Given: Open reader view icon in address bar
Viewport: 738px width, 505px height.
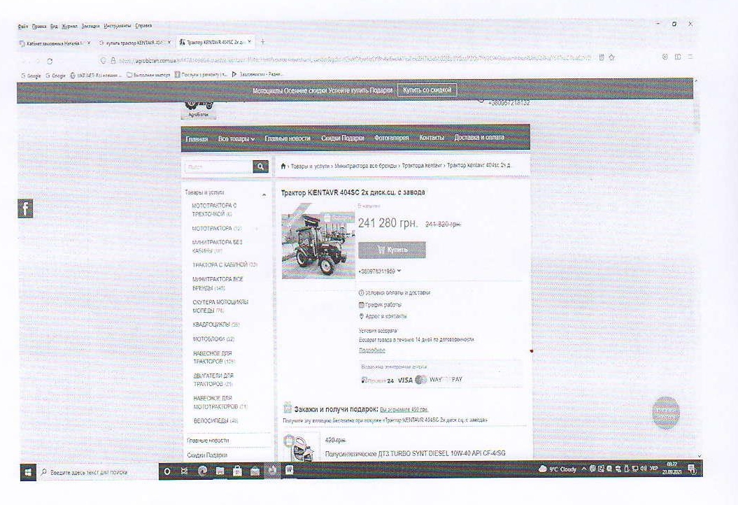Looking at the screenshot, I should point(601,57).
